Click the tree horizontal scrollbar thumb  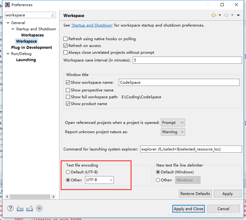[30, 197]
